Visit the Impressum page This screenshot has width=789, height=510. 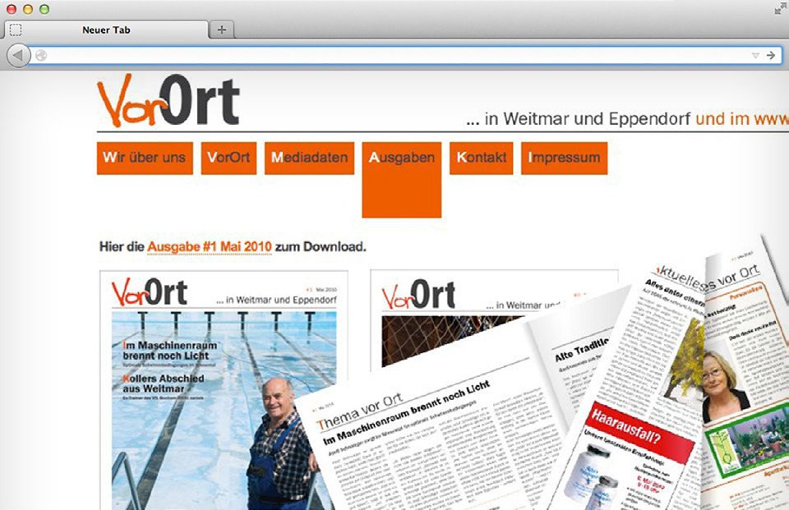point(564,158)
